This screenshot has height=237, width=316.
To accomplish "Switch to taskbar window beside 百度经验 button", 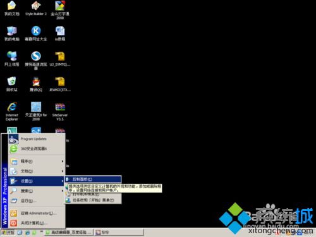I will (119, 233).
